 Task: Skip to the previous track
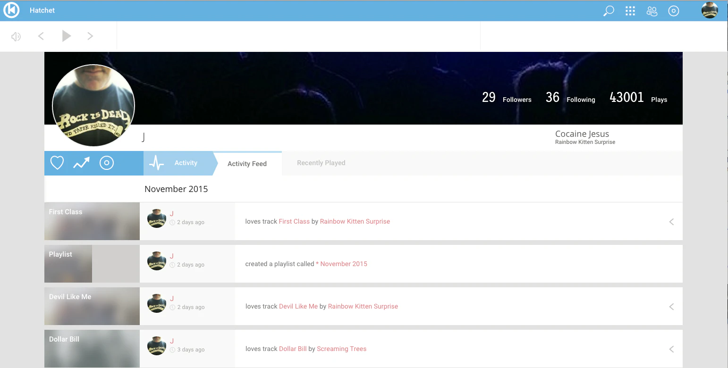click(x=41, y=36)
